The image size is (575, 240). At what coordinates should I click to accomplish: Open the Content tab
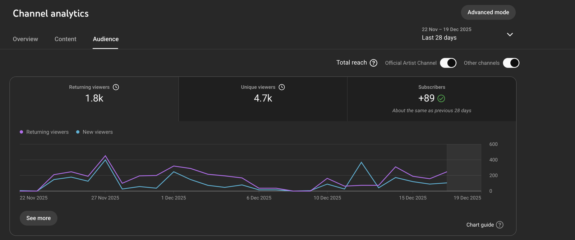click(65, 39)
